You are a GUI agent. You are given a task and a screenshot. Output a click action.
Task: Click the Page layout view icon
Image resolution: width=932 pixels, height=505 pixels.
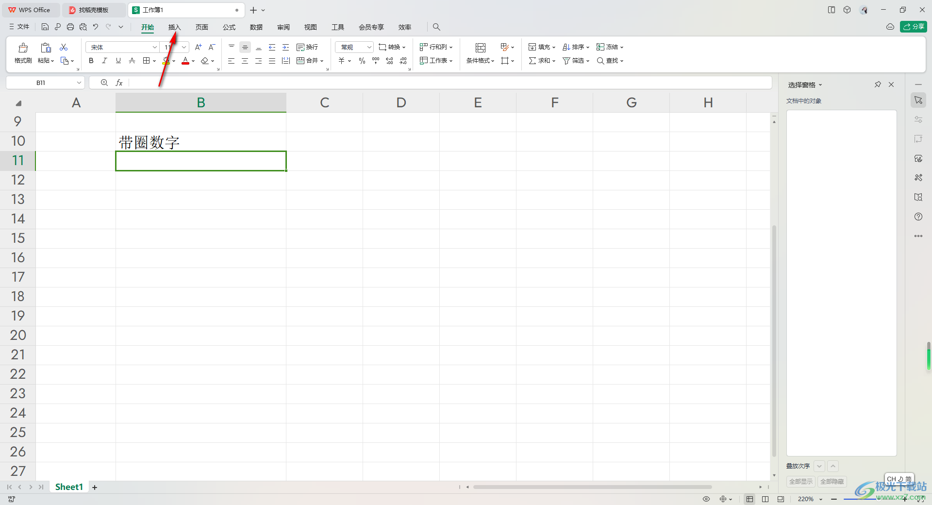tap(765, 499)
